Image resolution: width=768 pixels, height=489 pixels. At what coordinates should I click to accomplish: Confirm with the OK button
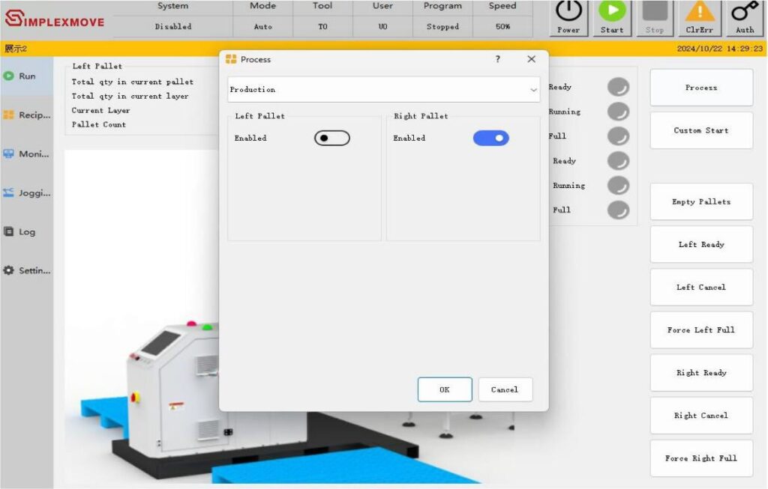click(445, 389)
